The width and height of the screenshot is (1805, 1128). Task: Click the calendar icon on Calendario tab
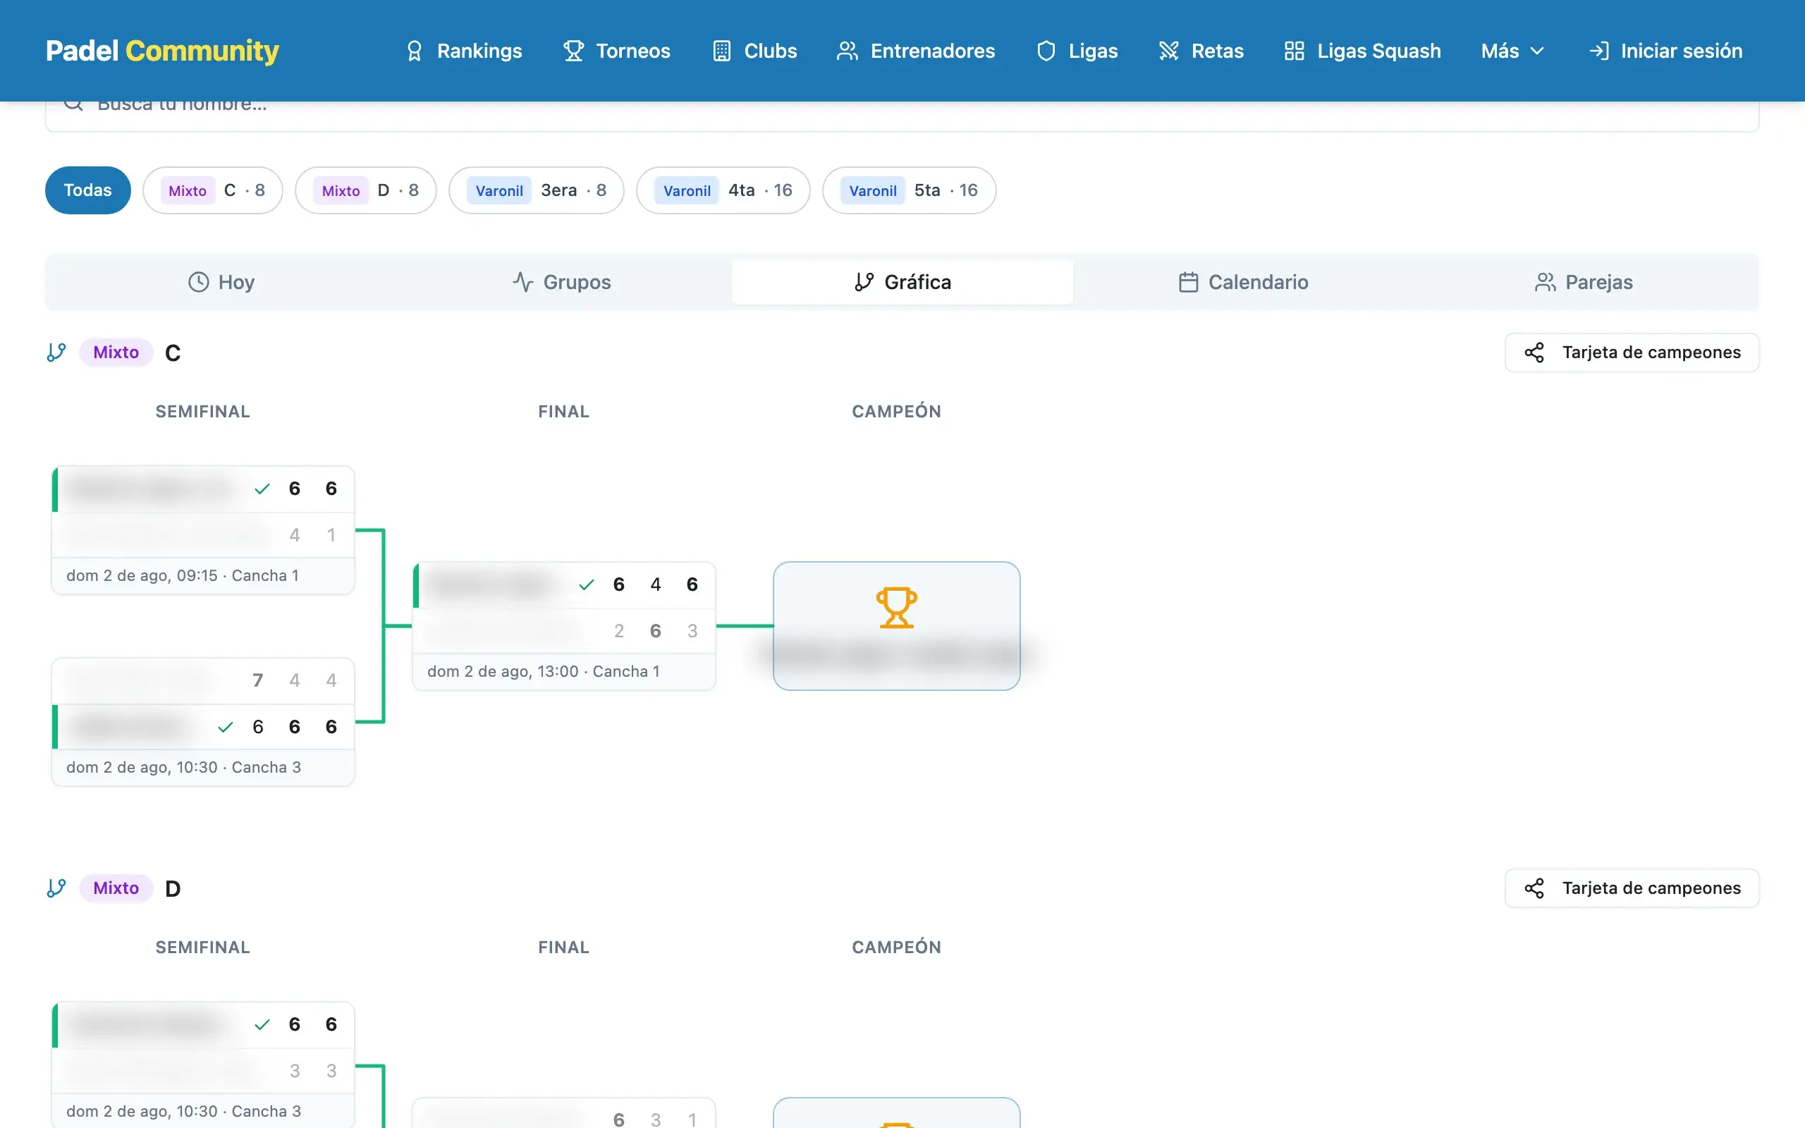(x=1188, y=282)
